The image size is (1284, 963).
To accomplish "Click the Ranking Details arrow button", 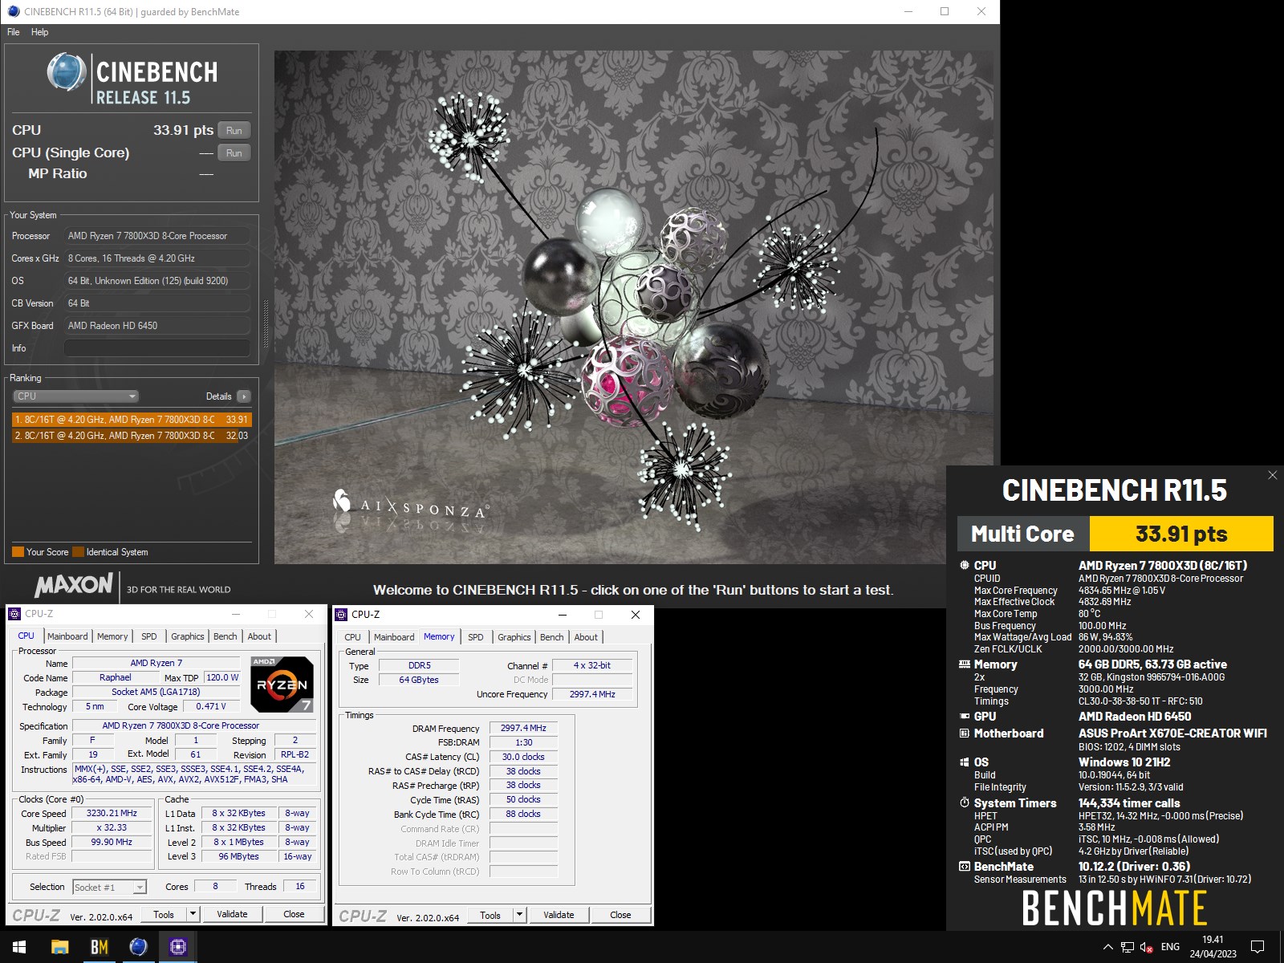I will click(x=244, y=396).
